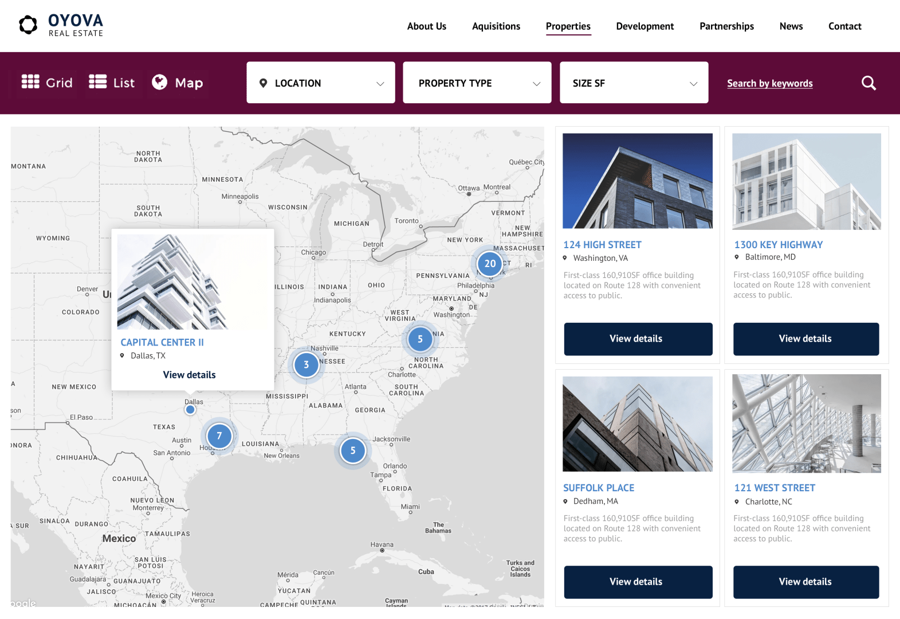This screenshot has height=619, width=900.
Task: Open the Aquisitions menu item
Action: 496,26
